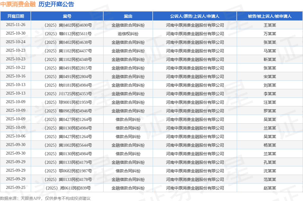Click defendant 宋某某
Image resolution: width=303 pixels, height=201 pixels.
270,77
